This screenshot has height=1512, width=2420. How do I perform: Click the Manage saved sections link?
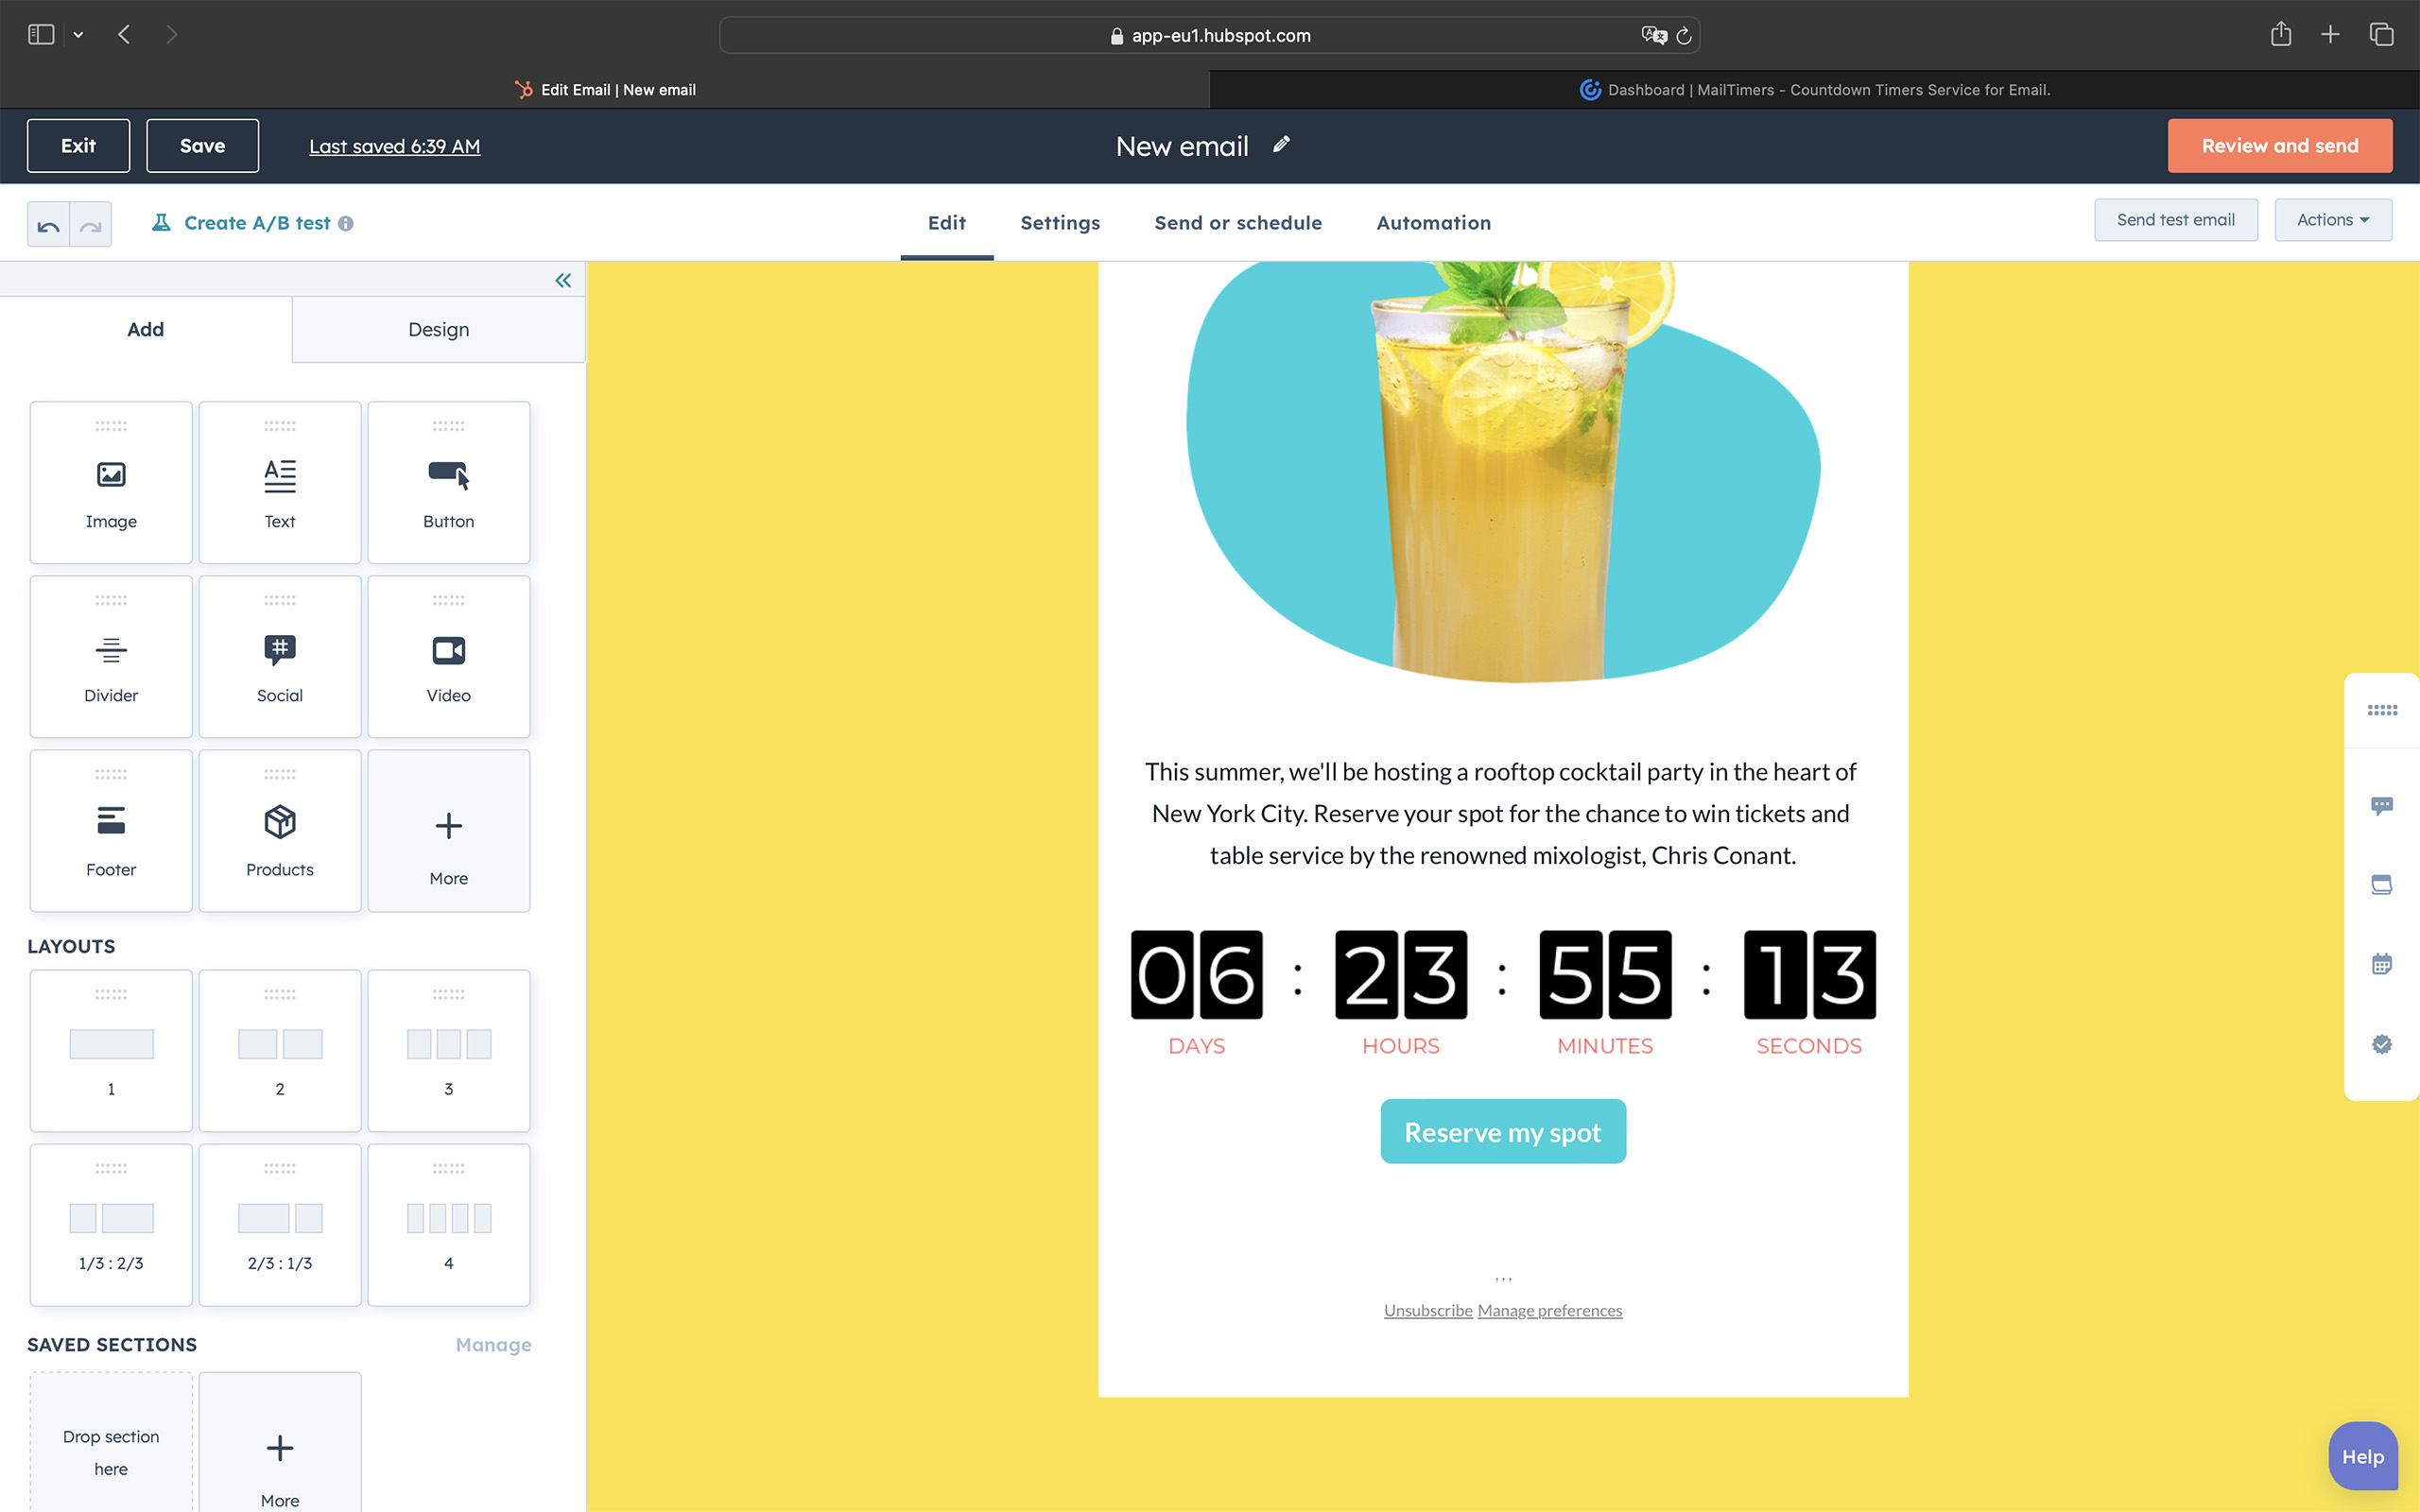[493, 1345]
